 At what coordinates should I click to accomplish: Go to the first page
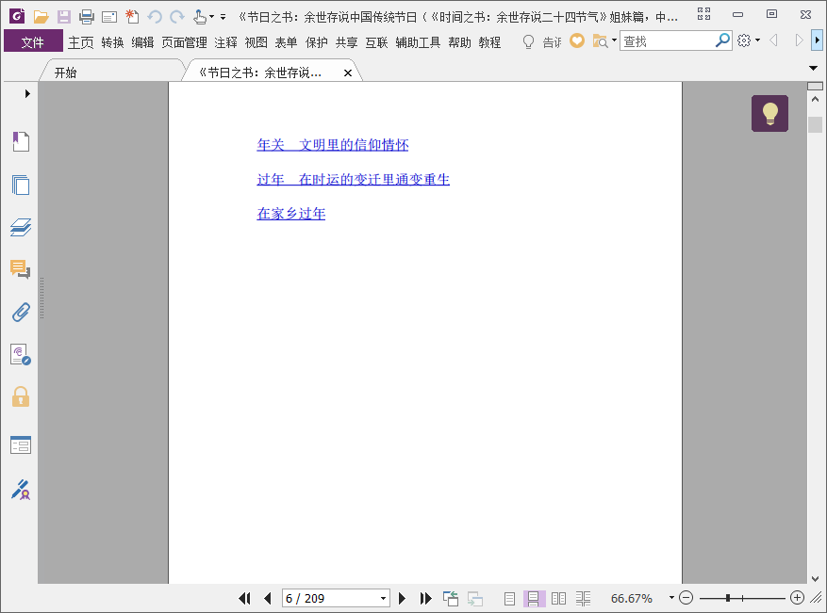coord(244,598)
